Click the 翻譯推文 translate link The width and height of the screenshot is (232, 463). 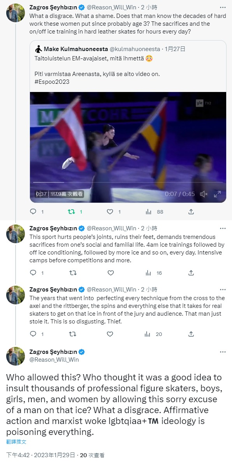pyautogui.click(x=16, y=442)
